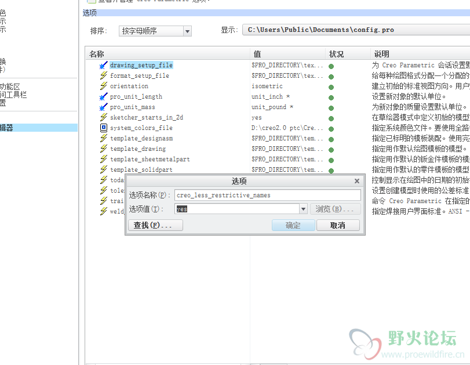
Task: Click the lightning icon beside template_drawing
Action: tap(103, 149)
